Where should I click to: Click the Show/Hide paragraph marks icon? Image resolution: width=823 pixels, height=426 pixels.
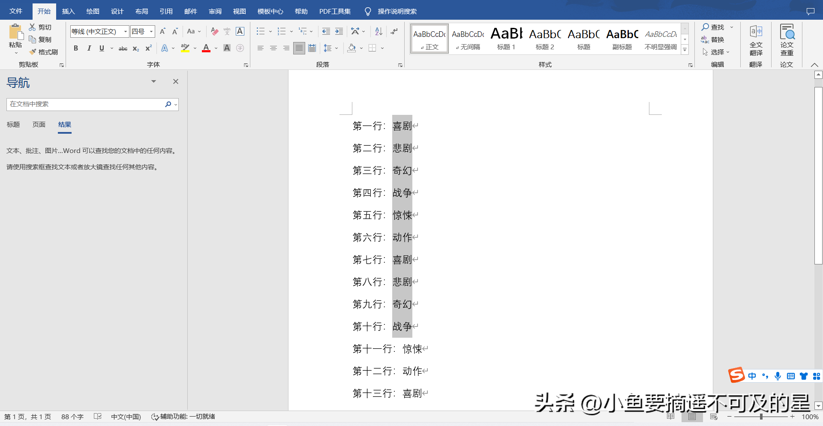pos(394,31)
